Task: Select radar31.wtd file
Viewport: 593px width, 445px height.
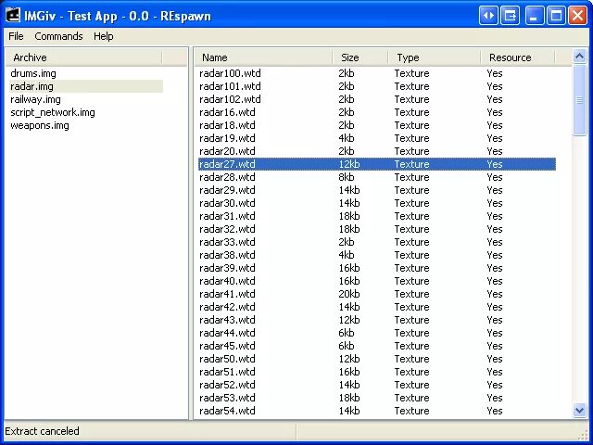Action: click(377, 216)
